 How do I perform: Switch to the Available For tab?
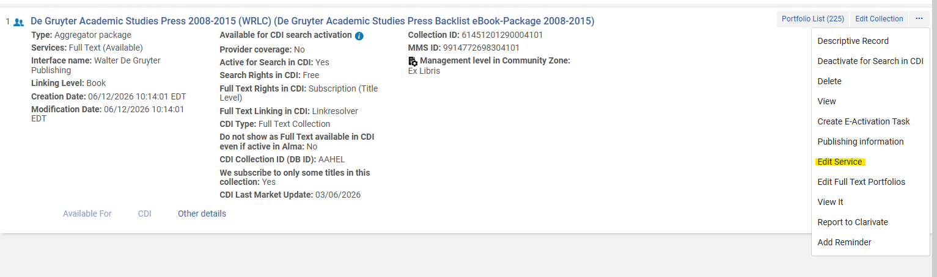(x=87, y=214)
